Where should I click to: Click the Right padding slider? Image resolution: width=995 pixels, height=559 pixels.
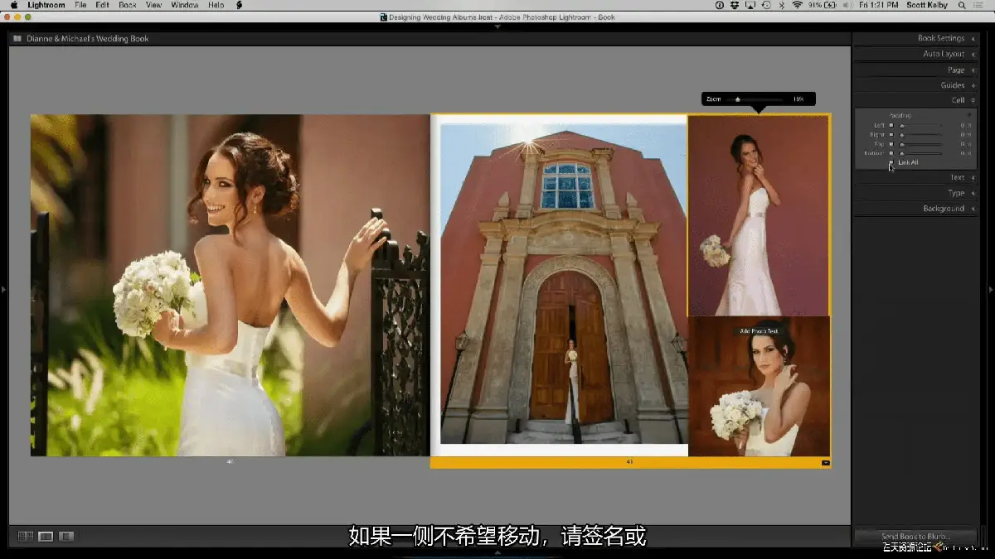pos(920,135)
